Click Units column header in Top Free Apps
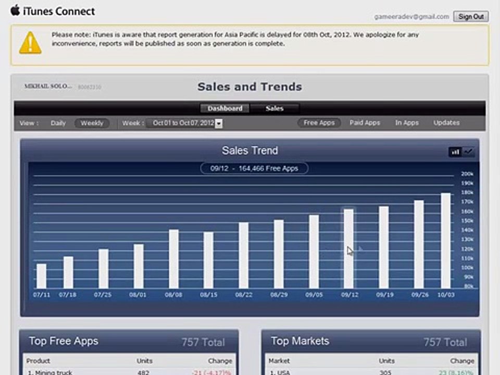The width and height of the screenshot is (500, 375). point(144,360)
